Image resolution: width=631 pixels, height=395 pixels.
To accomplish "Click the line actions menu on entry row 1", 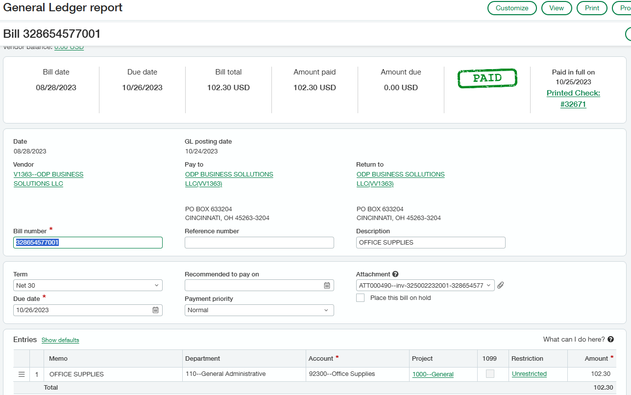I will click(22, 373).
